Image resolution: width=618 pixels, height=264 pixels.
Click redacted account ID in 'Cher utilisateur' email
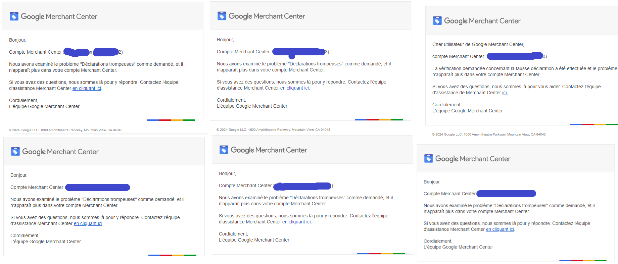click(515, 56)
